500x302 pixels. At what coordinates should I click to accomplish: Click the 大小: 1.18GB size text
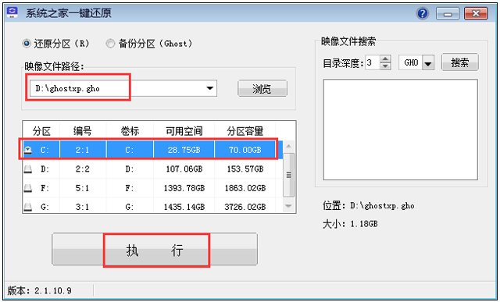[350, 224]
